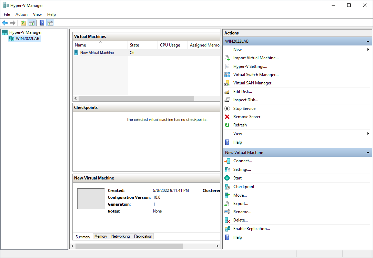
Task: Switch to the Networking tab
Action: (121, 236)
